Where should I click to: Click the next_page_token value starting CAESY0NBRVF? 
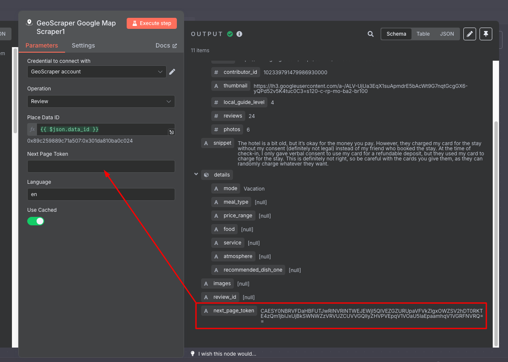point(372,316)
